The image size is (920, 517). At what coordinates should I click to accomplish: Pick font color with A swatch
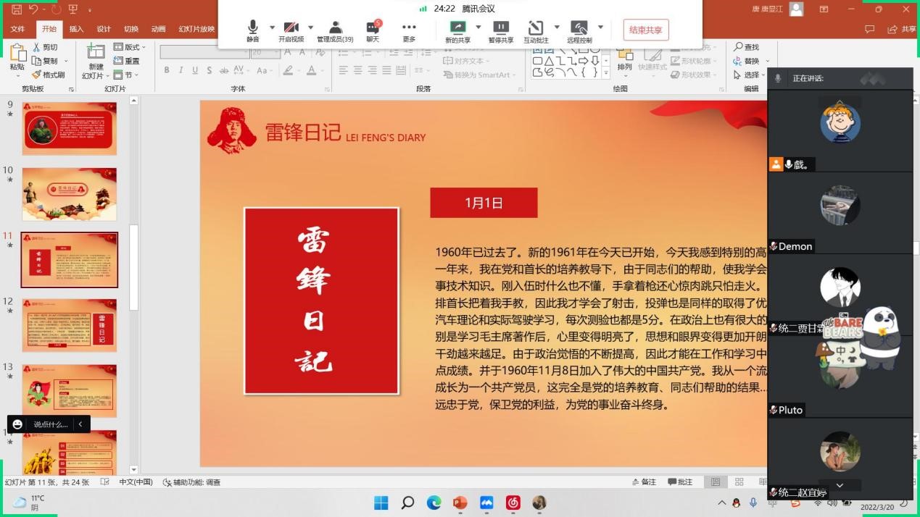(312, 70)
